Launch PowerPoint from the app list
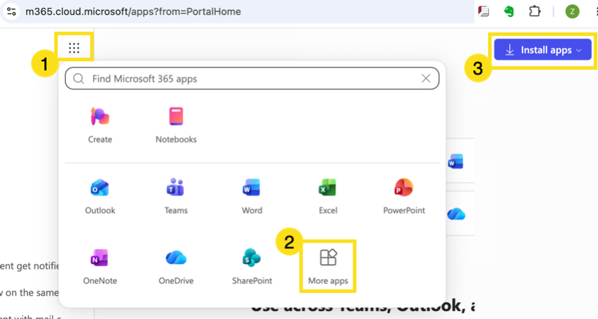Image resolution: width=598 pixels, height=319 pixels. 404,196
